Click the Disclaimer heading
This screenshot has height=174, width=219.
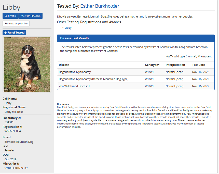coord(63,104)
